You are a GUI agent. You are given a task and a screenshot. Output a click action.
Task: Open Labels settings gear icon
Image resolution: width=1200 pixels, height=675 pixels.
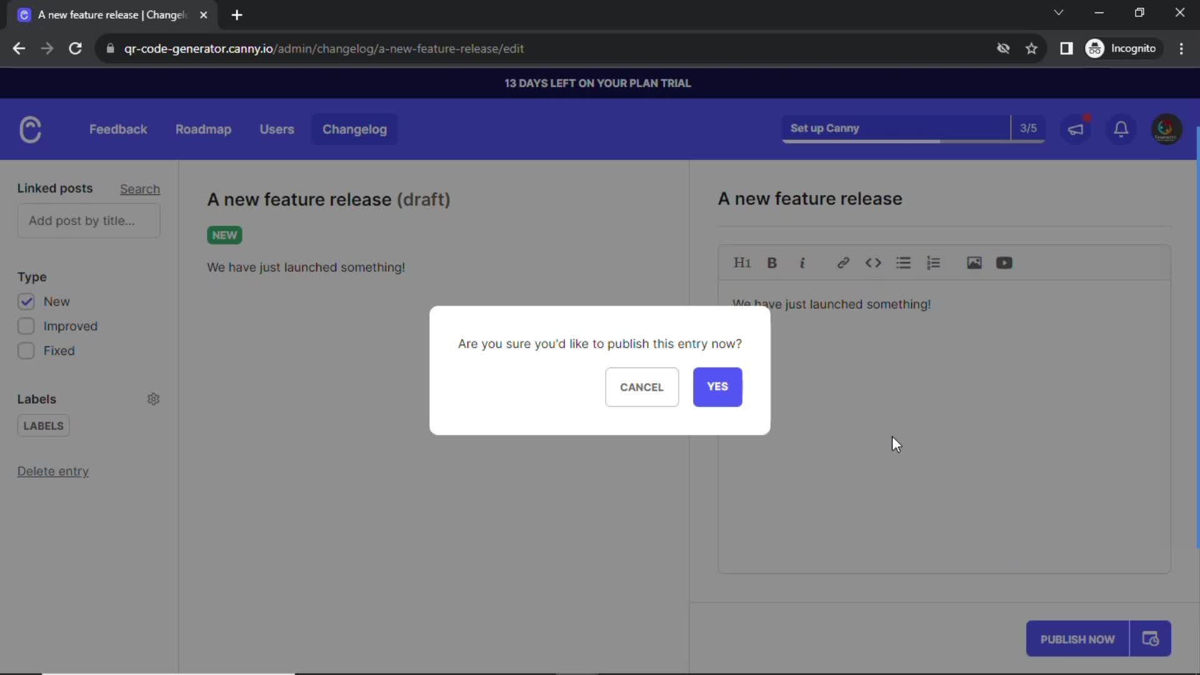[x=153, y=399]
